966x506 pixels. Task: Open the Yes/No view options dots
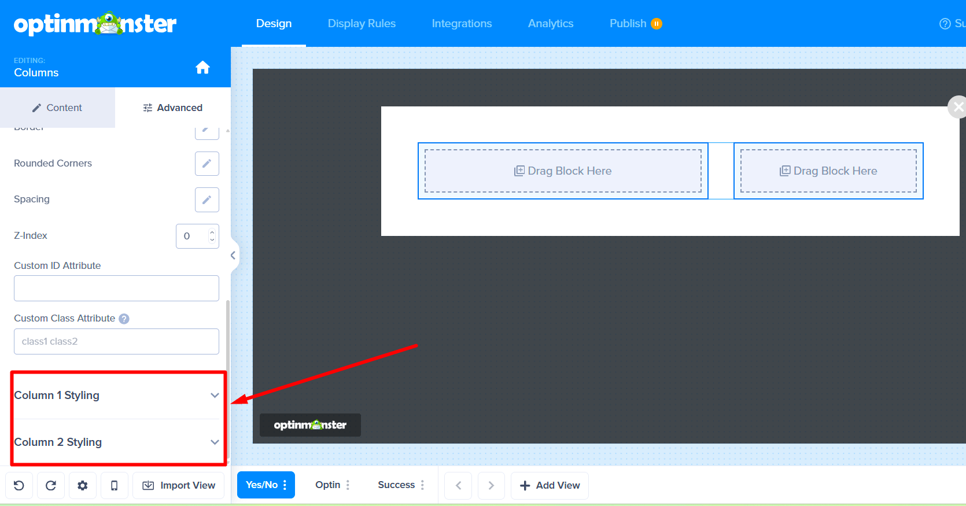285,485
